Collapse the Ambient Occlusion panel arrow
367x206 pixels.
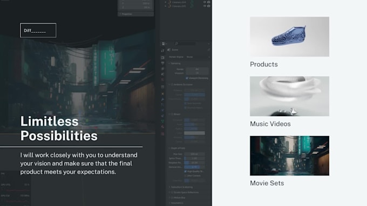coord(169,84)
